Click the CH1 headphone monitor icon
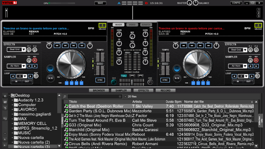265x149 pixels. pos(114,82)
